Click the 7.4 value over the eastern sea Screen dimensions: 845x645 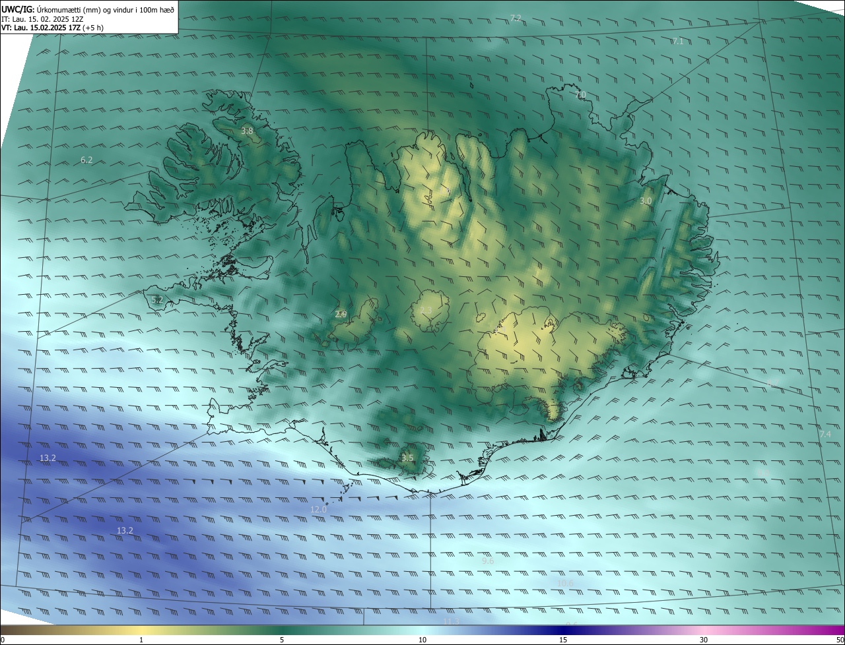825,434
